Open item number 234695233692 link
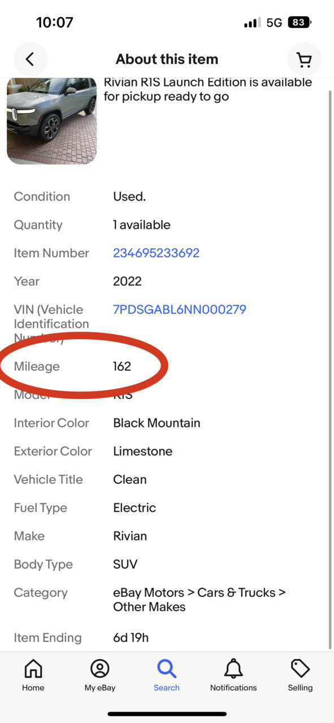 156,253
